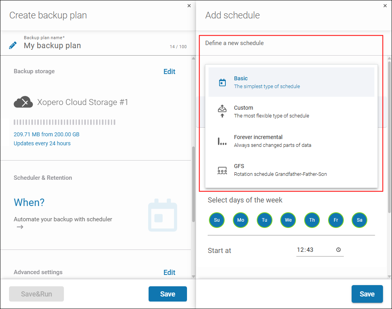Click the Select days of the week heading

coord(245,200)
